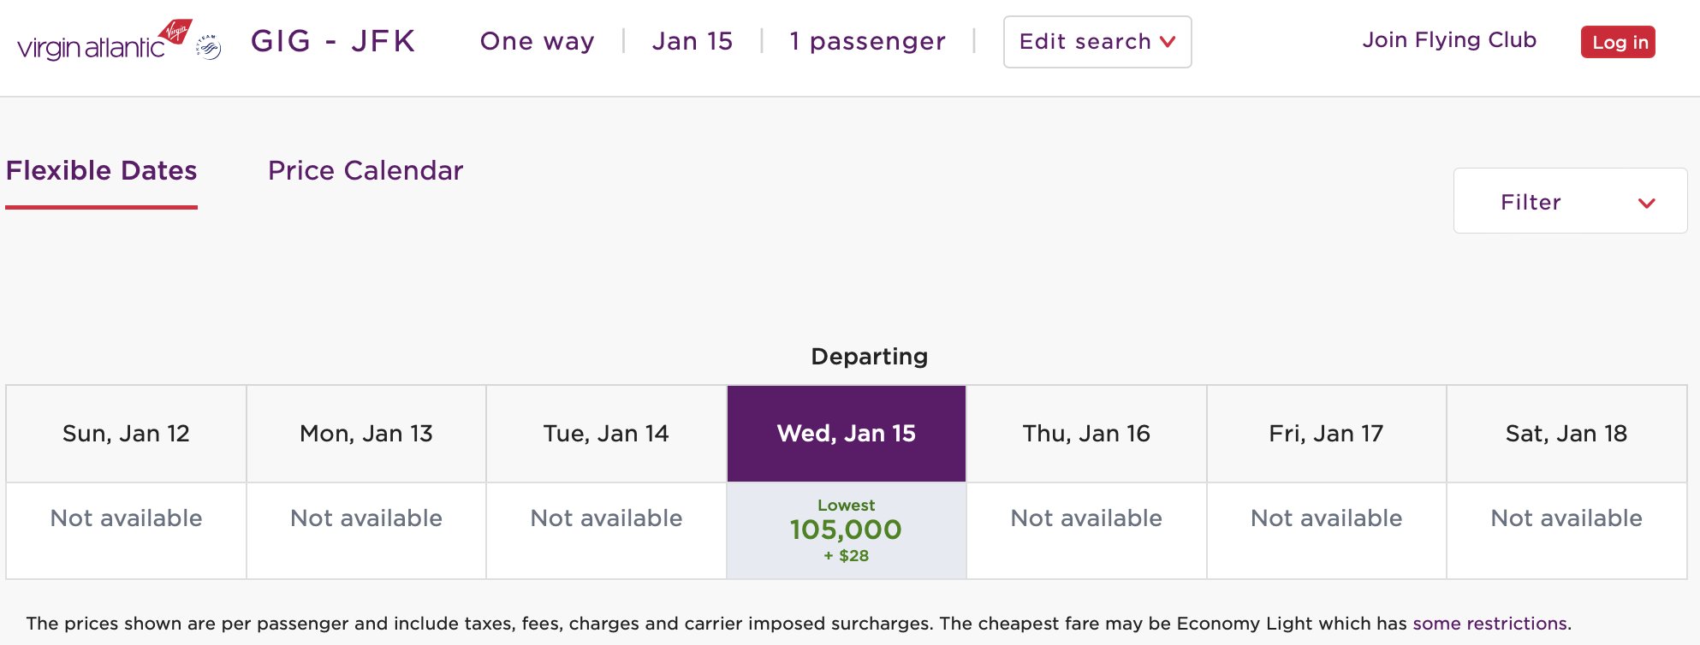
Task: Log in with the red button
Action: (x=1618, y=42)
